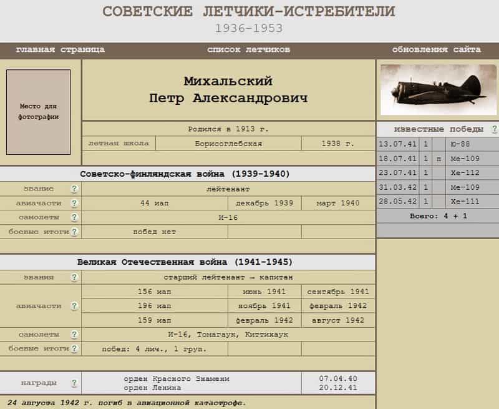
Task: Click the help icon beside "известные победы"
Action: 494,129
